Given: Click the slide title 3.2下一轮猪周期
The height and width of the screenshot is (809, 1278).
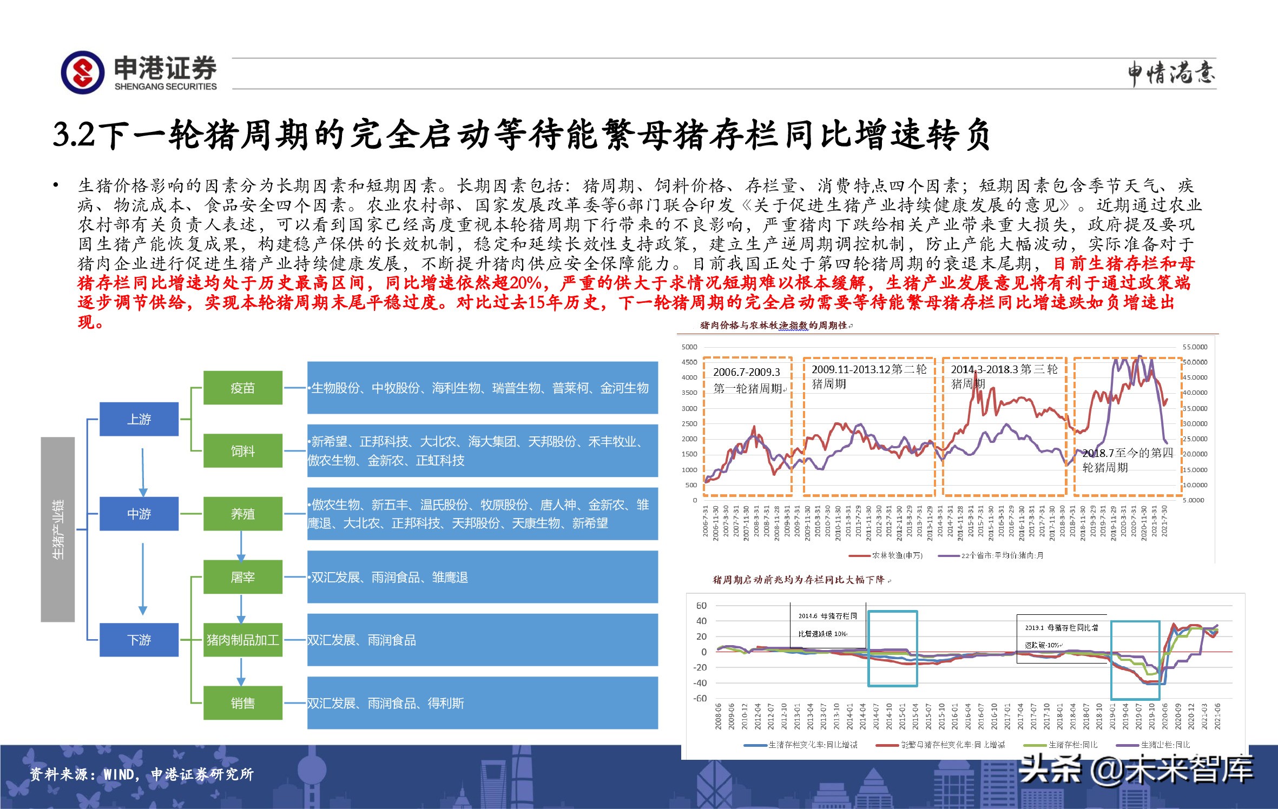Looking at the screenshot, I should point(522,134).
